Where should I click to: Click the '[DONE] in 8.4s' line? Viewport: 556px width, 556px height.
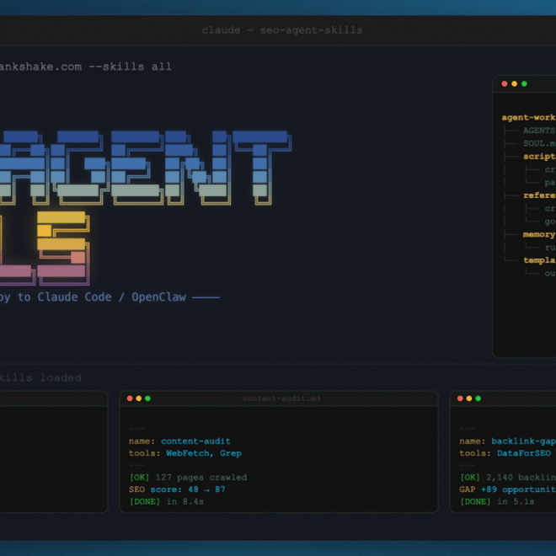point(166,501)
